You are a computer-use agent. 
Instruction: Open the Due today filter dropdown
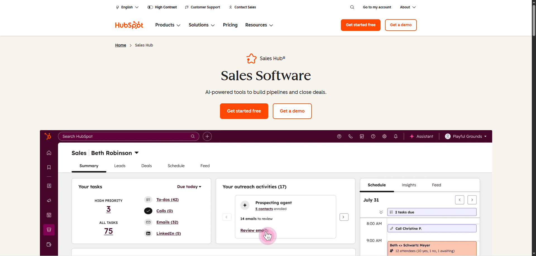(189, 187)
